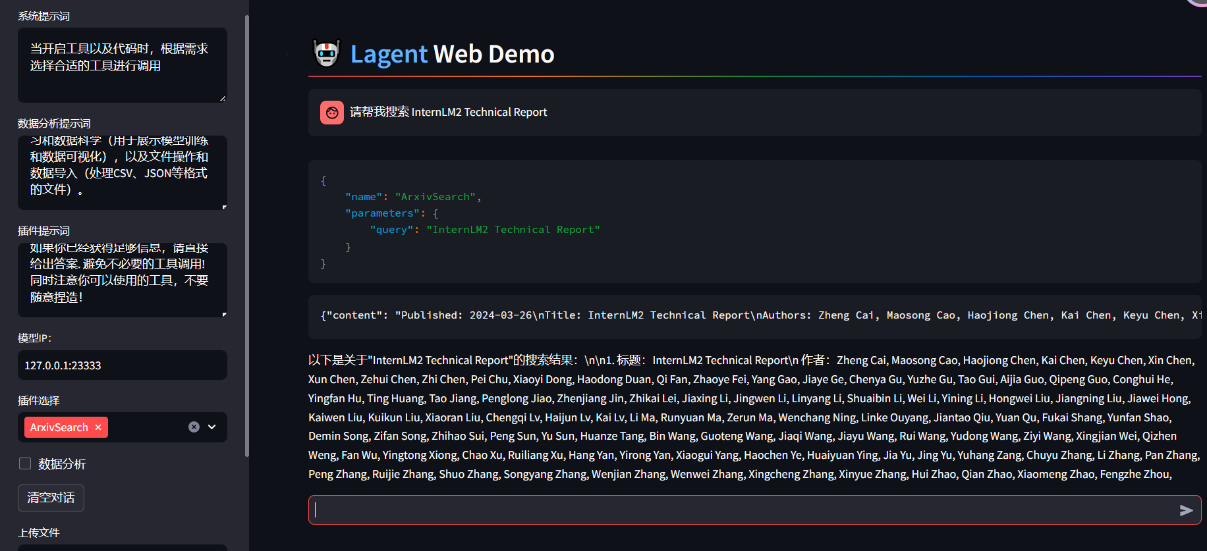Click the 清空对话 button
This screenshot has height=551, width=1207.
(51, 498)
